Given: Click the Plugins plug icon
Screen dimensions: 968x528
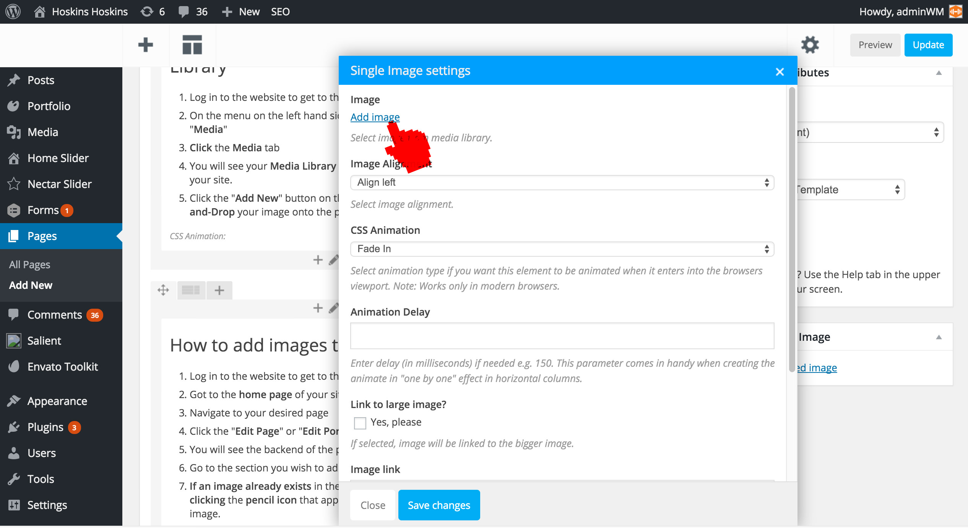Looking at the screenshot, I should (14, 427).
